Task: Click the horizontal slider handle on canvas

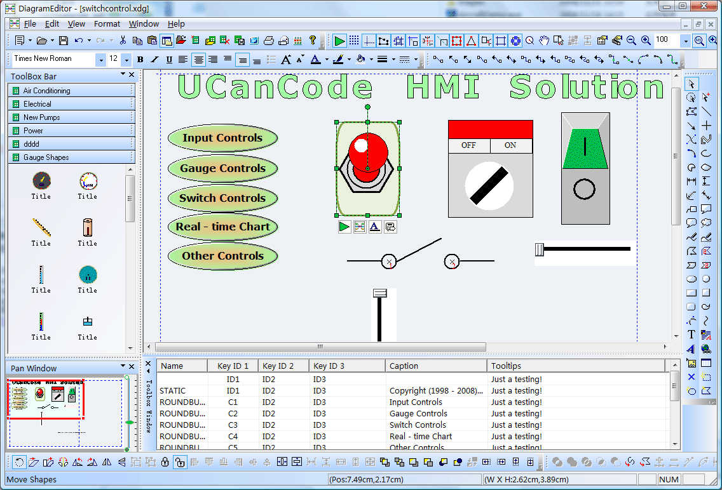Action: click(540, 249)
